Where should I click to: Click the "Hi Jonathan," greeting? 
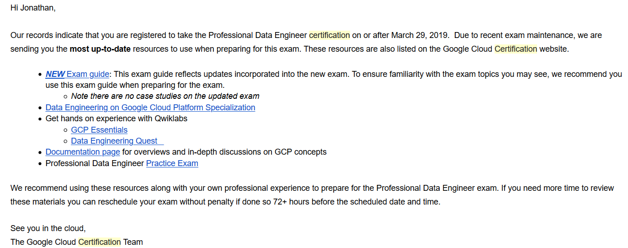(x=33, y=8)
